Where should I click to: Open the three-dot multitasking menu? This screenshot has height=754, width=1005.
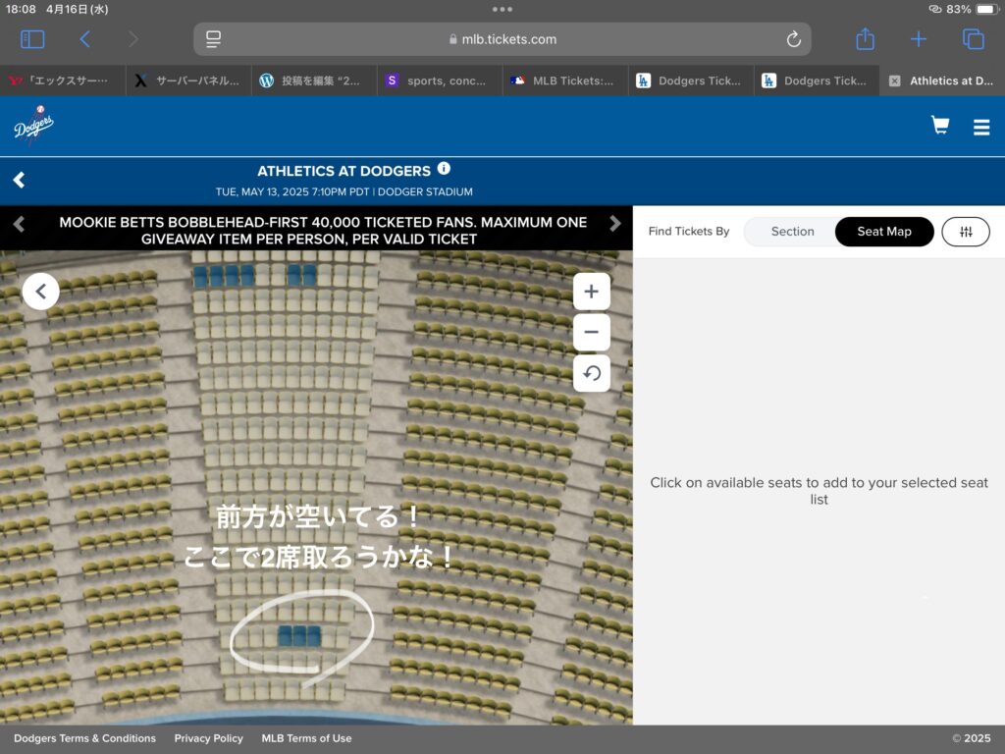(x=502, y=9)
